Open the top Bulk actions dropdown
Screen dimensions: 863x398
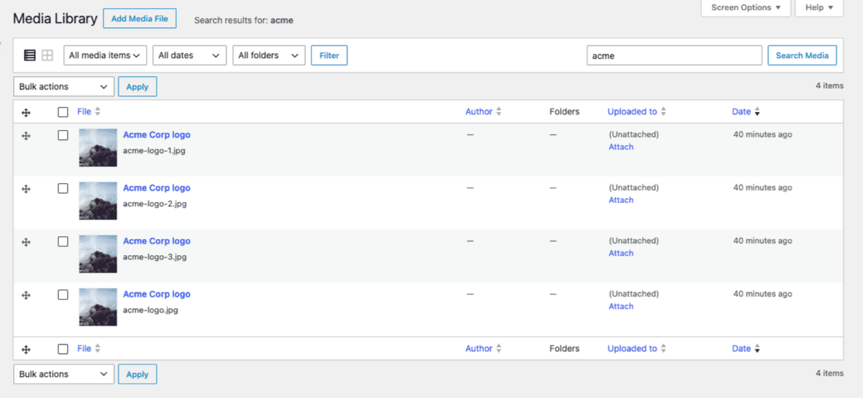(x=64, y=87)
